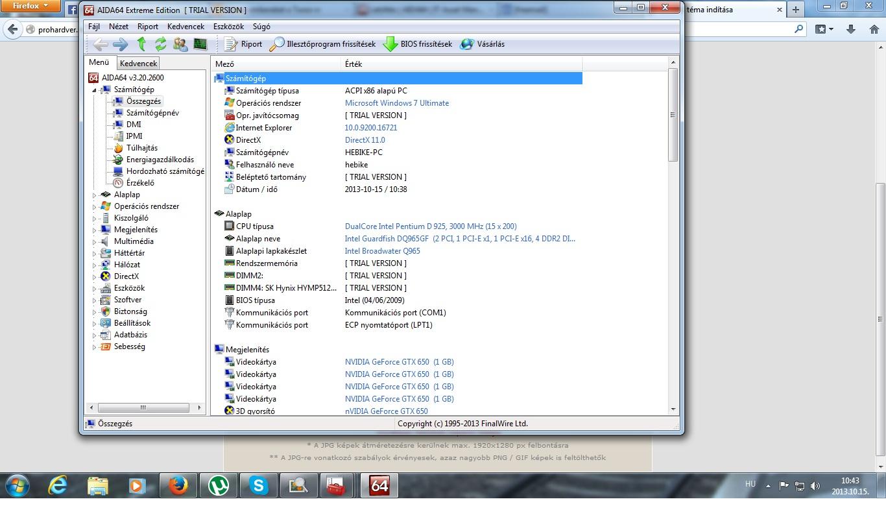The image size is (886, 521).
Task: Expand the Operációs rendszer tree node
Action: 94,206
